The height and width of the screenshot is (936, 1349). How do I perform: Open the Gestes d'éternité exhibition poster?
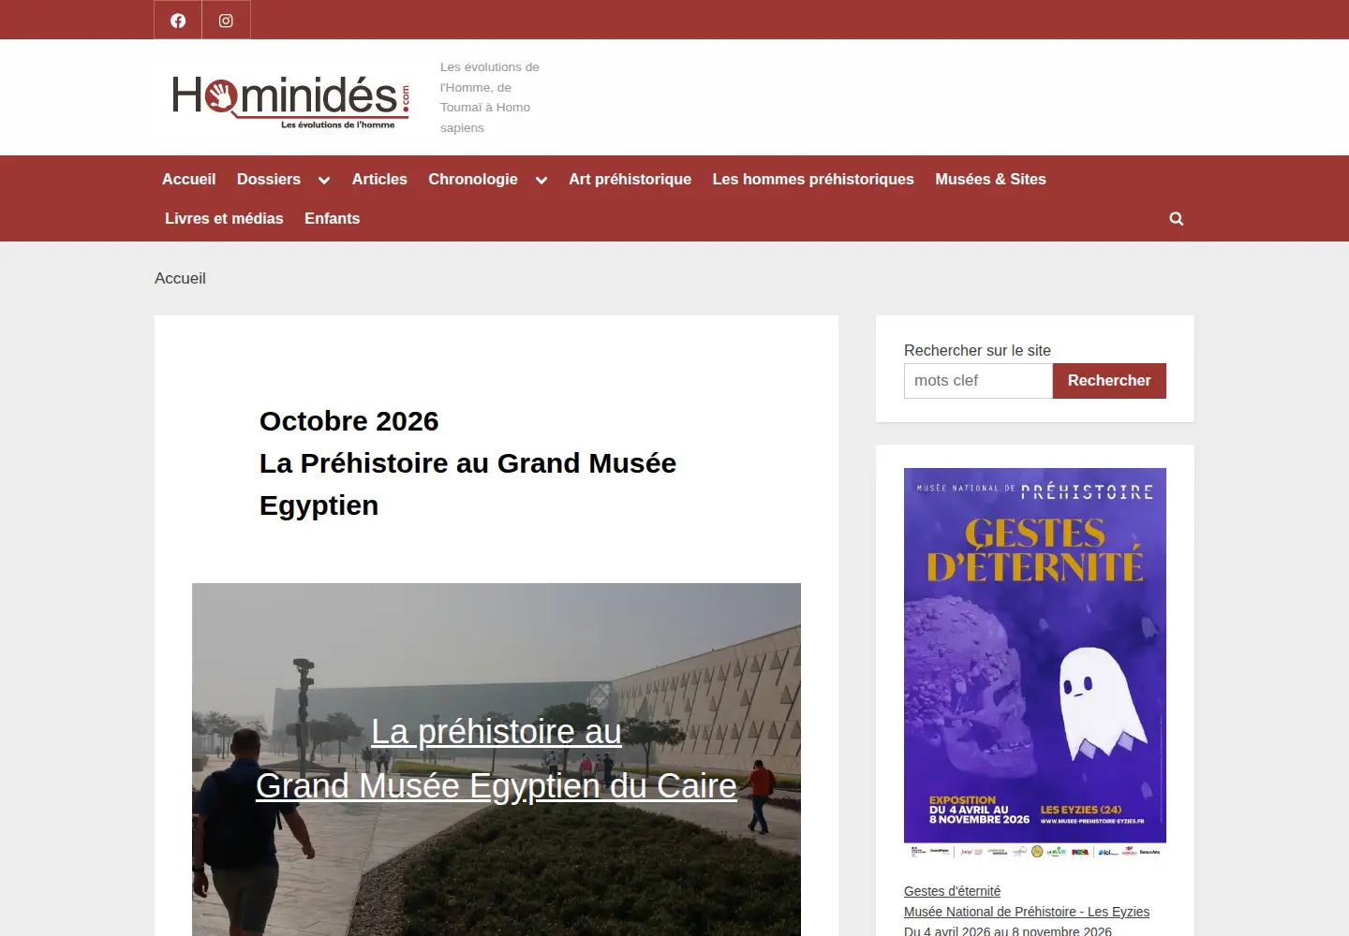[1035, 663]
